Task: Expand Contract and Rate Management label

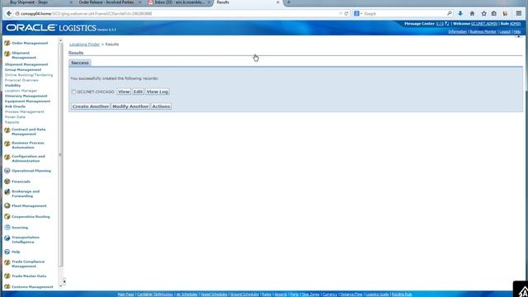Action: tap(29, 132)
